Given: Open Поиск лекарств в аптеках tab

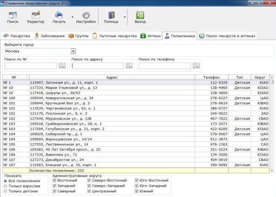Looking at the screenshot, I should [227, 36].
